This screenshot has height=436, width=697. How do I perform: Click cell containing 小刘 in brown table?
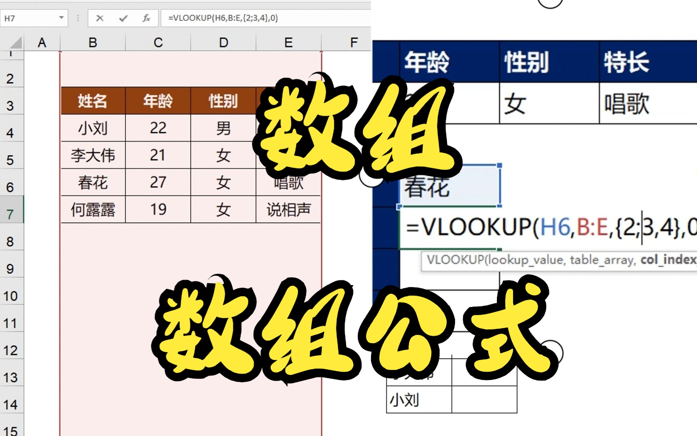click(x=93, y=128)
